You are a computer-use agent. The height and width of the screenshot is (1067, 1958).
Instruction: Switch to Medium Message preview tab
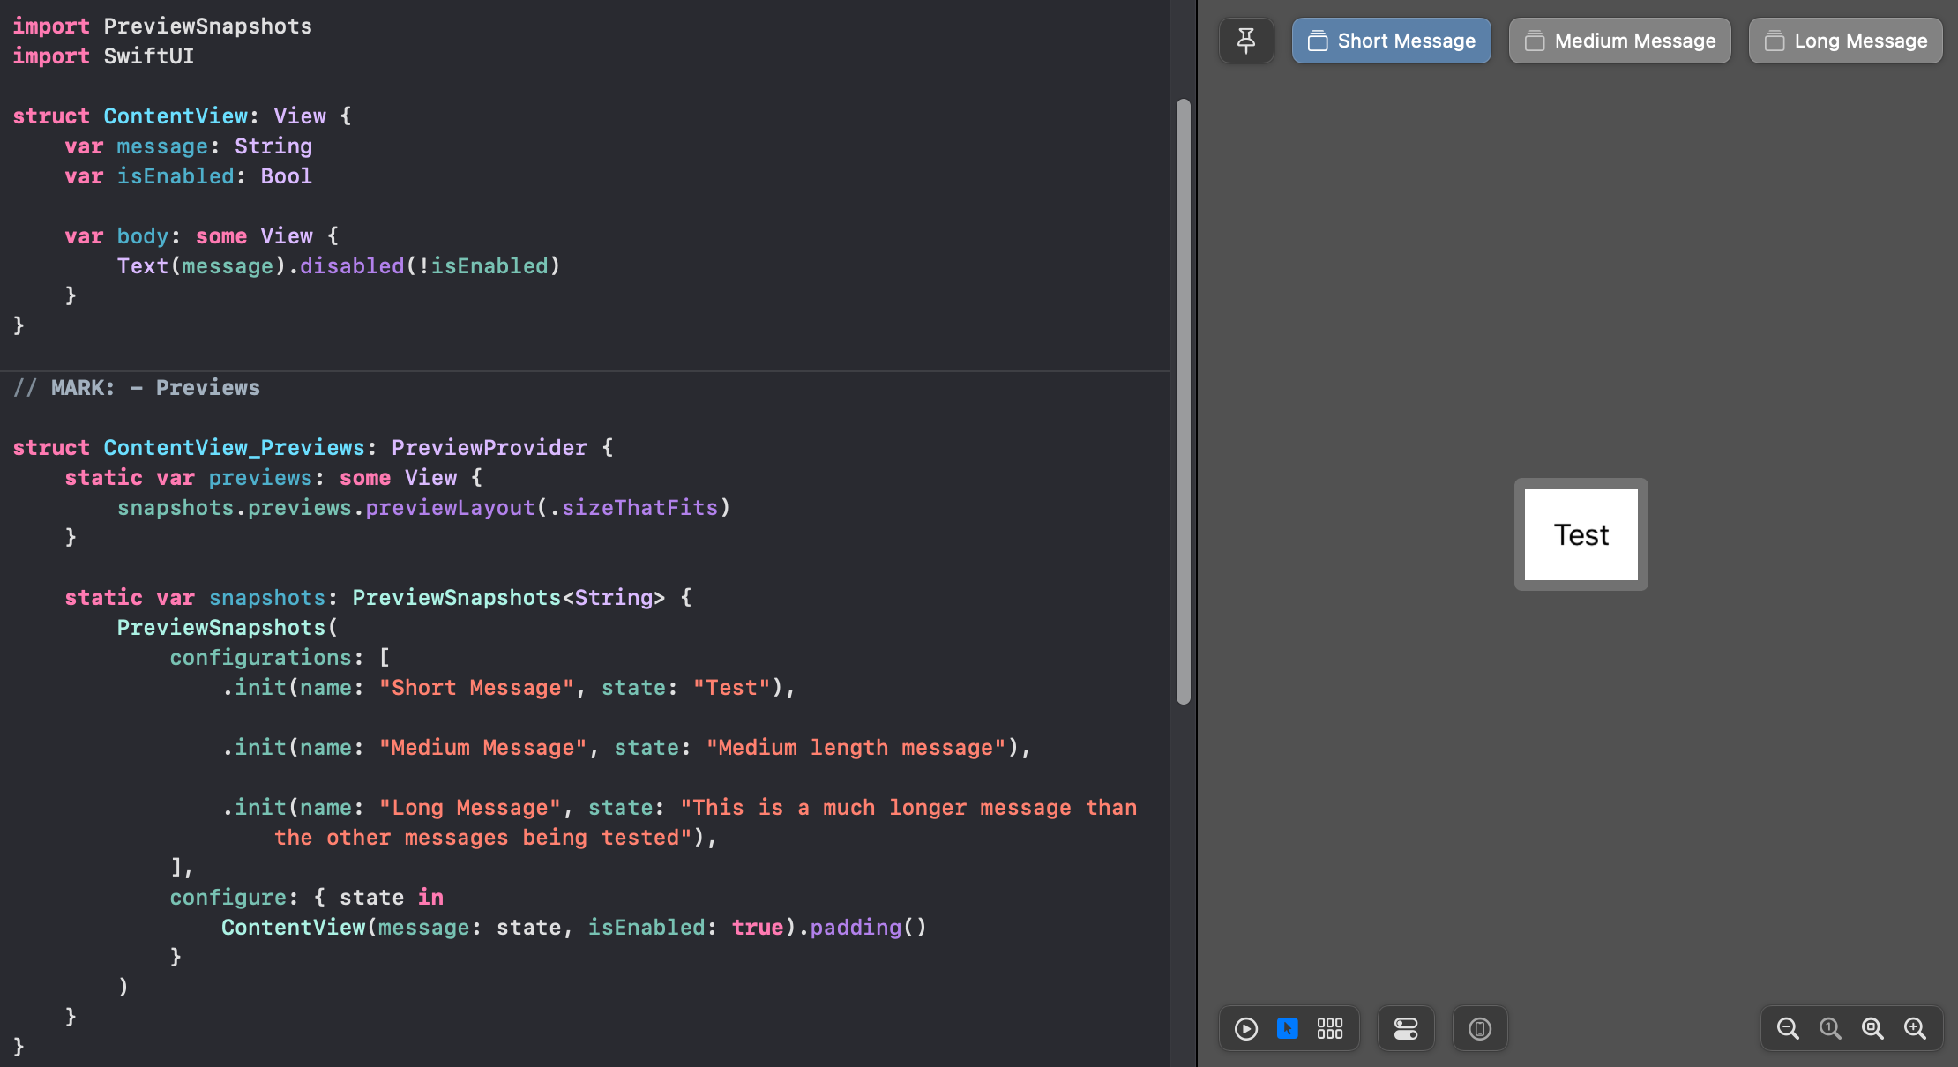click(x=1620, y=41)
